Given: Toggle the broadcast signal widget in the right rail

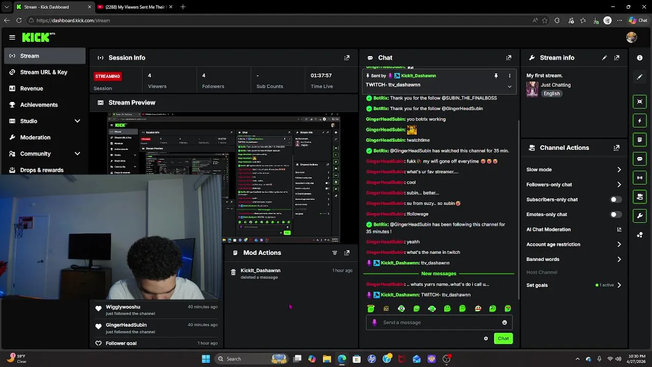Looking at the screenshot, I should [640, 177].
